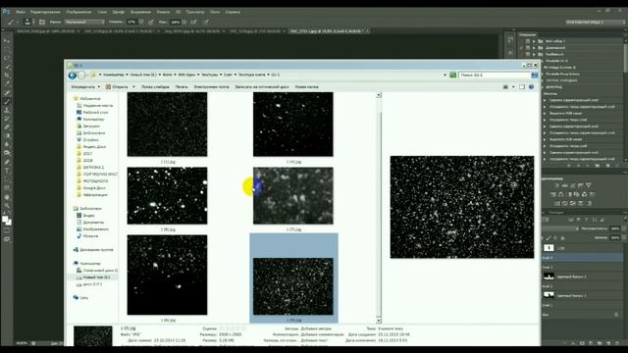628x353 pixels.
Task: Click the Электронная почта button
Action: [212, 87]
